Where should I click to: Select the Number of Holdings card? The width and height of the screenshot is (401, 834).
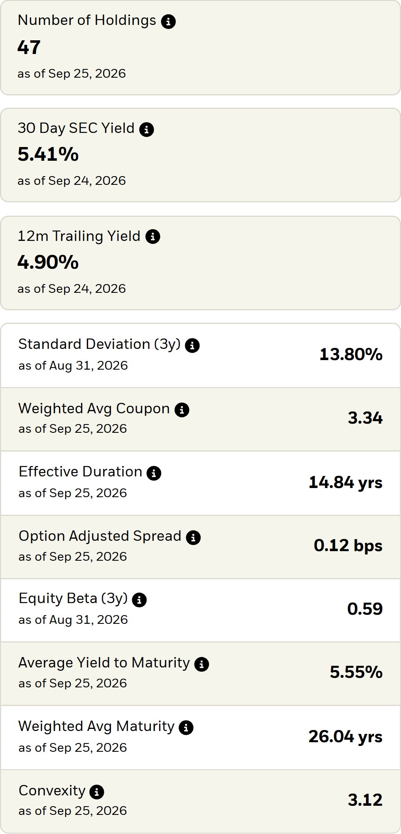pyautogui.click(x=200, y=47)
